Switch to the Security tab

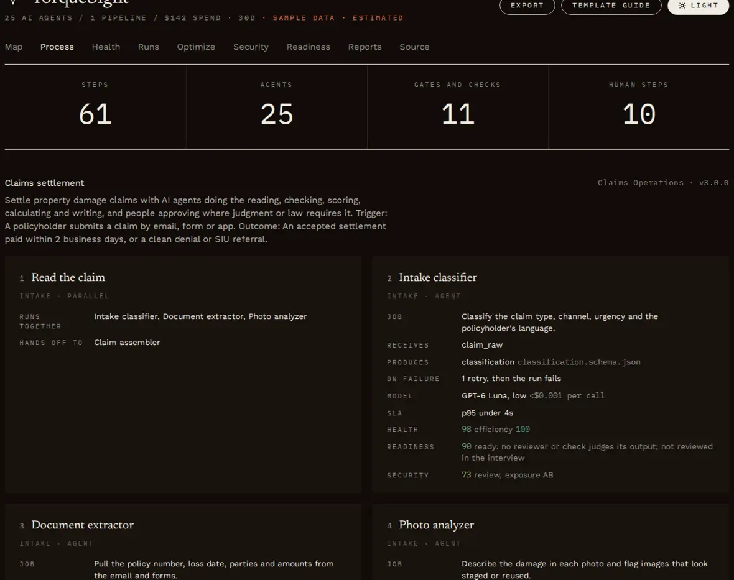(x=251, y=47)
